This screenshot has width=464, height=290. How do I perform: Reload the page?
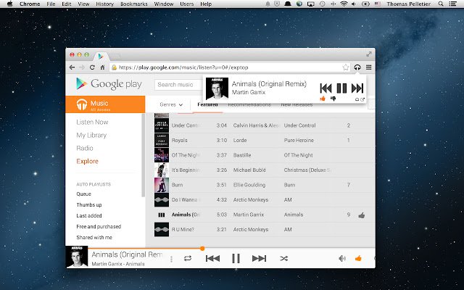click(92, 67)
